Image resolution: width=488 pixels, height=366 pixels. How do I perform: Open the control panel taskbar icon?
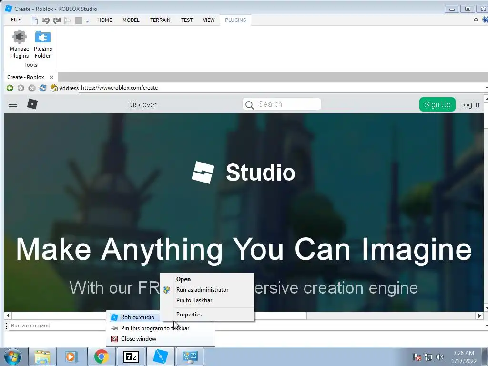190,356
